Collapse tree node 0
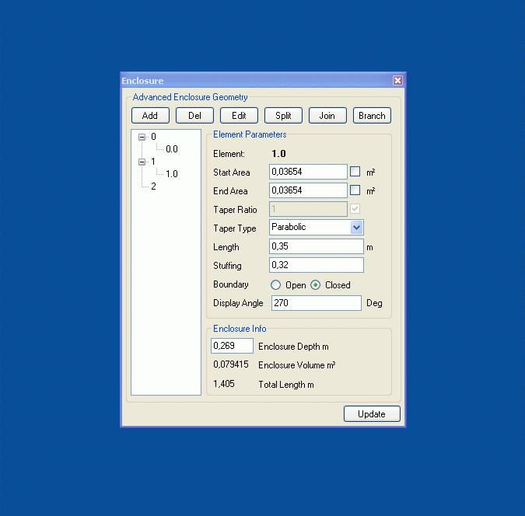The image size is (525, 516). click(142, 137)
